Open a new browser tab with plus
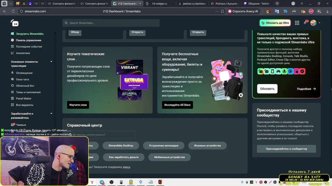The width and height of the screenshot is (332, 186). [277, 4]
